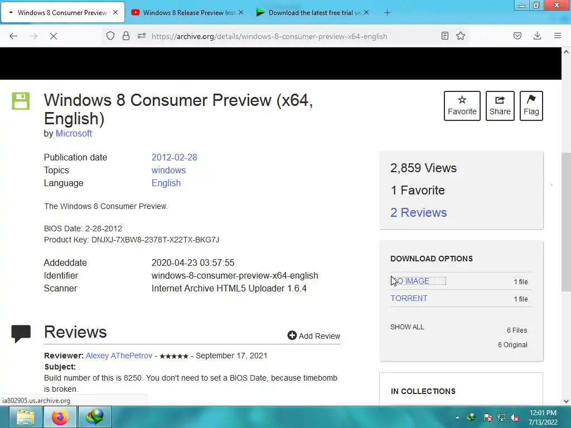The height and width of the screenshot is (428, 571).
Task: Open the 2012-02-28 publication date link
Action: (174, 157)
